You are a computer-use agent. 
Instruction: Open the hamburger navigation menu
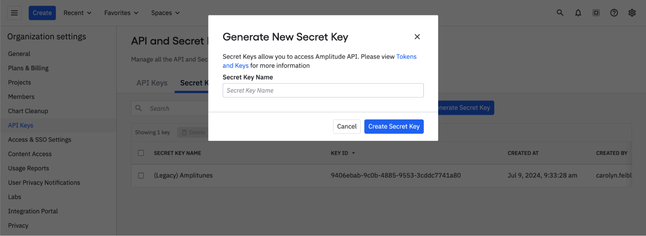15,13
